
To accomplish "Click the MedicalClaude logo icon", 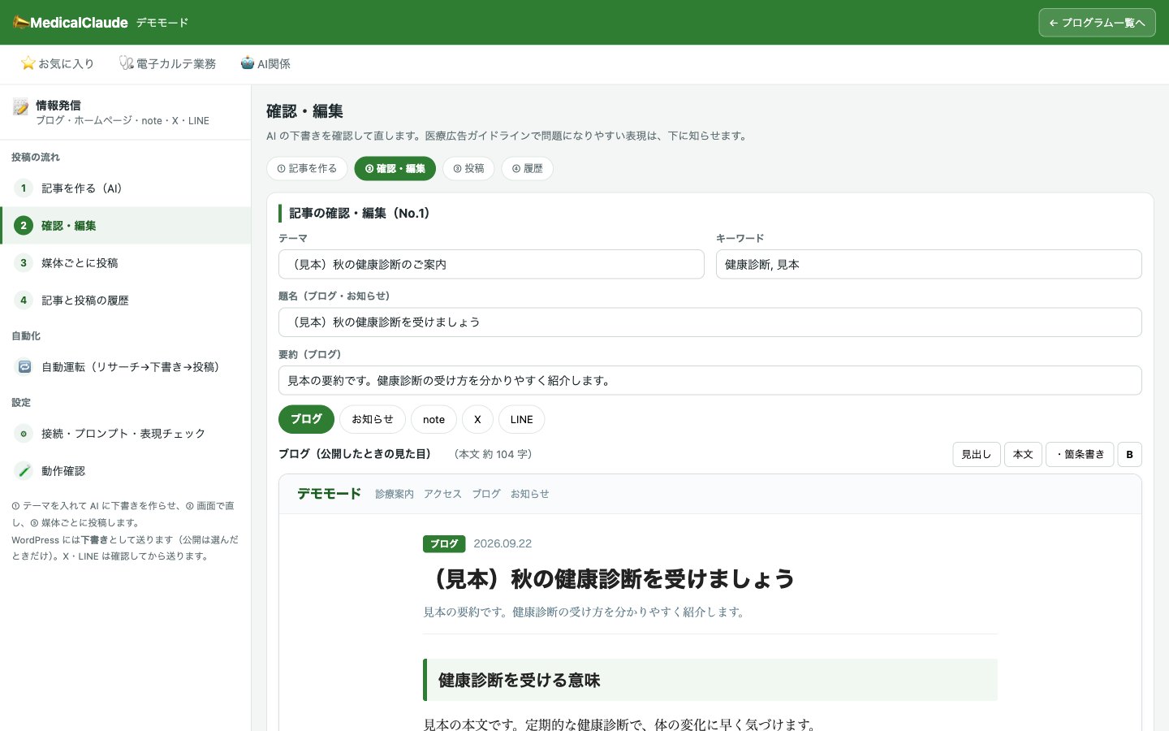I will click(21, 23).
